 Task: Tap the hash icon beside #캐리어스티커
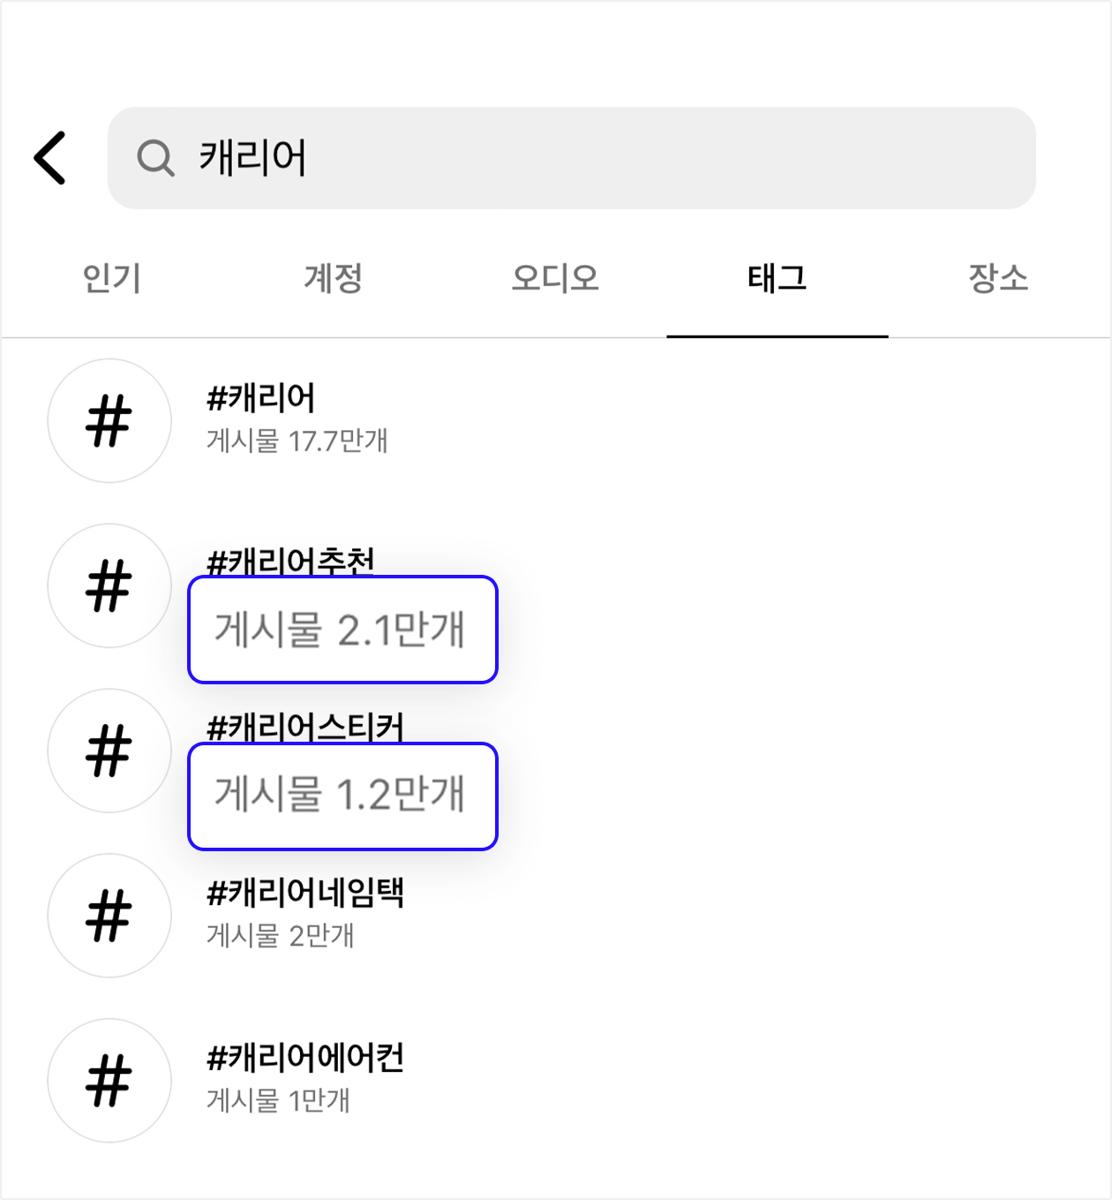click(109, 751)
